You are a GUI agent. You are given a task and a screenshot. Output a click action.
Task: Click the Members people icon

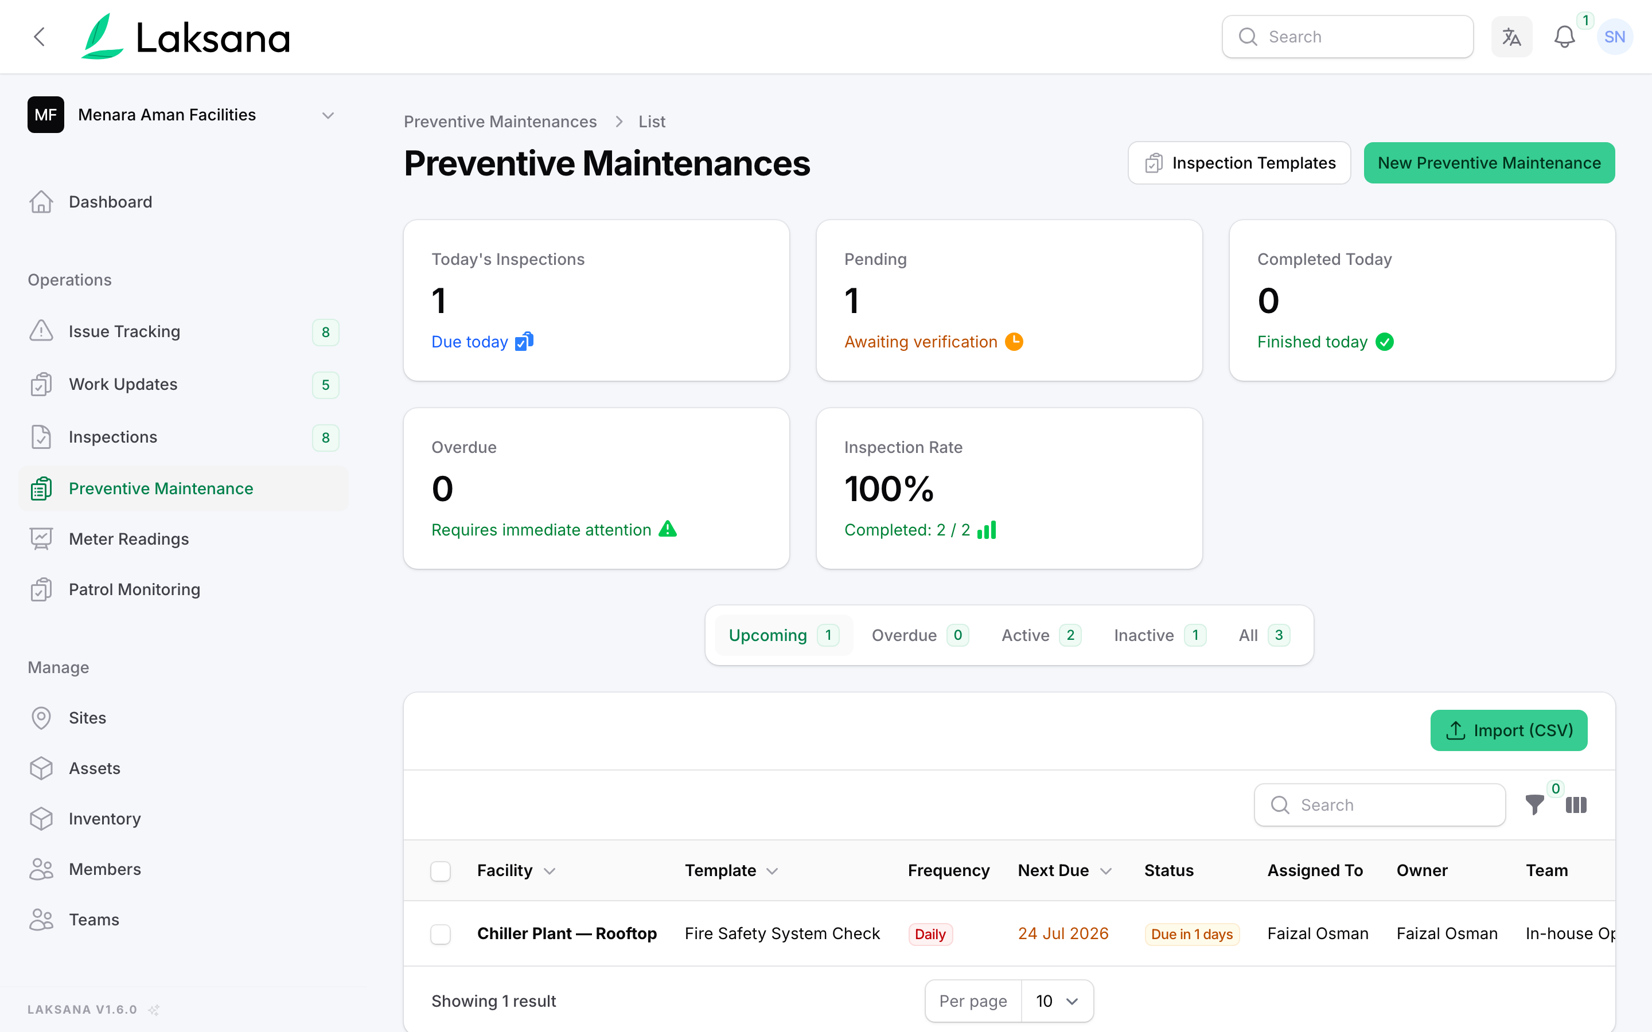(x=41, y=870)
